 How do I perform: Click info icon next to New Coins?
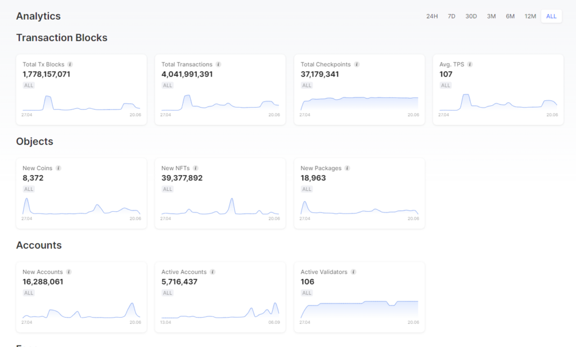pyautogui.click(x=58, y=168)
